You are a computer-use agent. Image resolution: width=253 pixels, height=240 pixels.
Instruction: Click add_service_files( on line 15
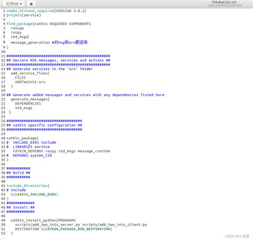pyautogui.click(x=30, y=73)
